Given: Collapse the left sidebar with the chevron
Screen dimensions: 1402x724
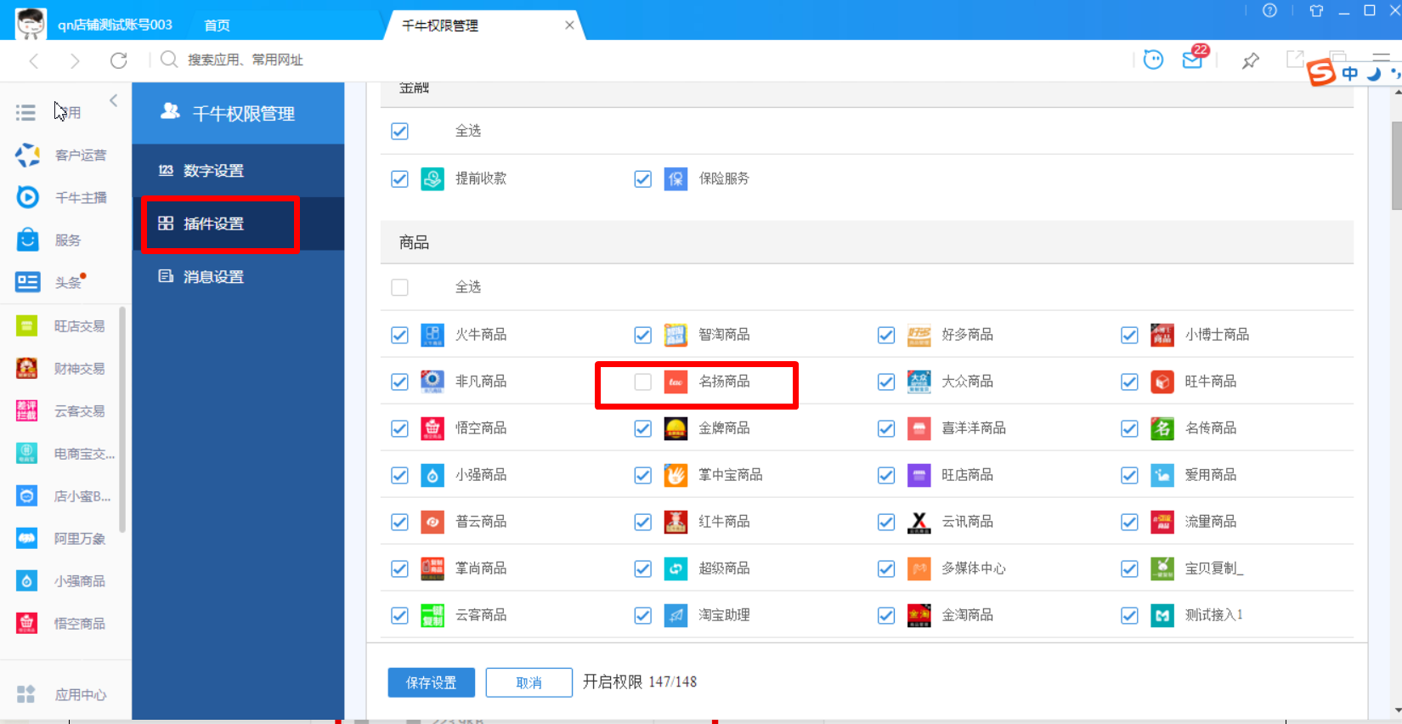Looking at the screenshot, I should [x=114, y=101].
